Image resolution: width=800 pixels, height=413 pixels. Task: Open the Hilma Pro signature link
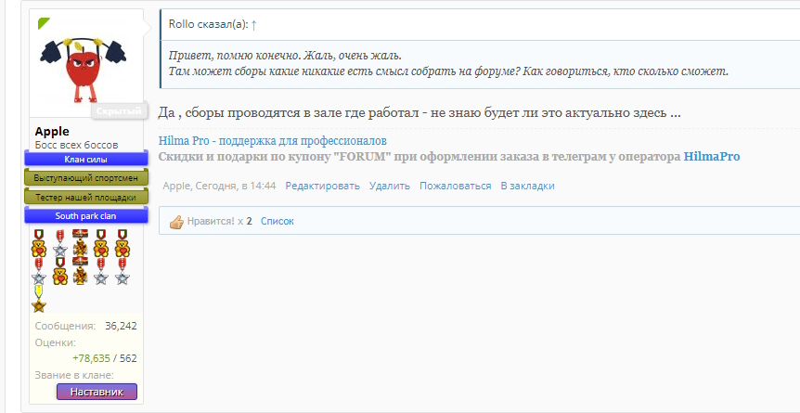pos(273,141)
